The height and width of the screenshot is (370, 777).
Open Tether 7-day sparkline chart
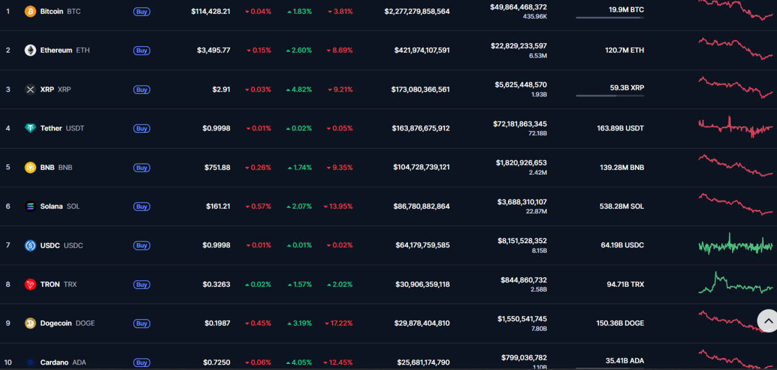tap(736, 127)
